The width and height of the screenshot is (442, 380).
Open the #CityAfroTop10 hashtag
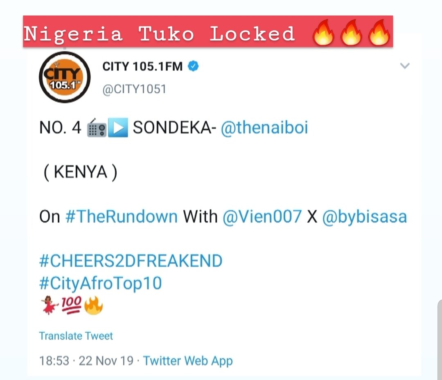pos(101,283)
